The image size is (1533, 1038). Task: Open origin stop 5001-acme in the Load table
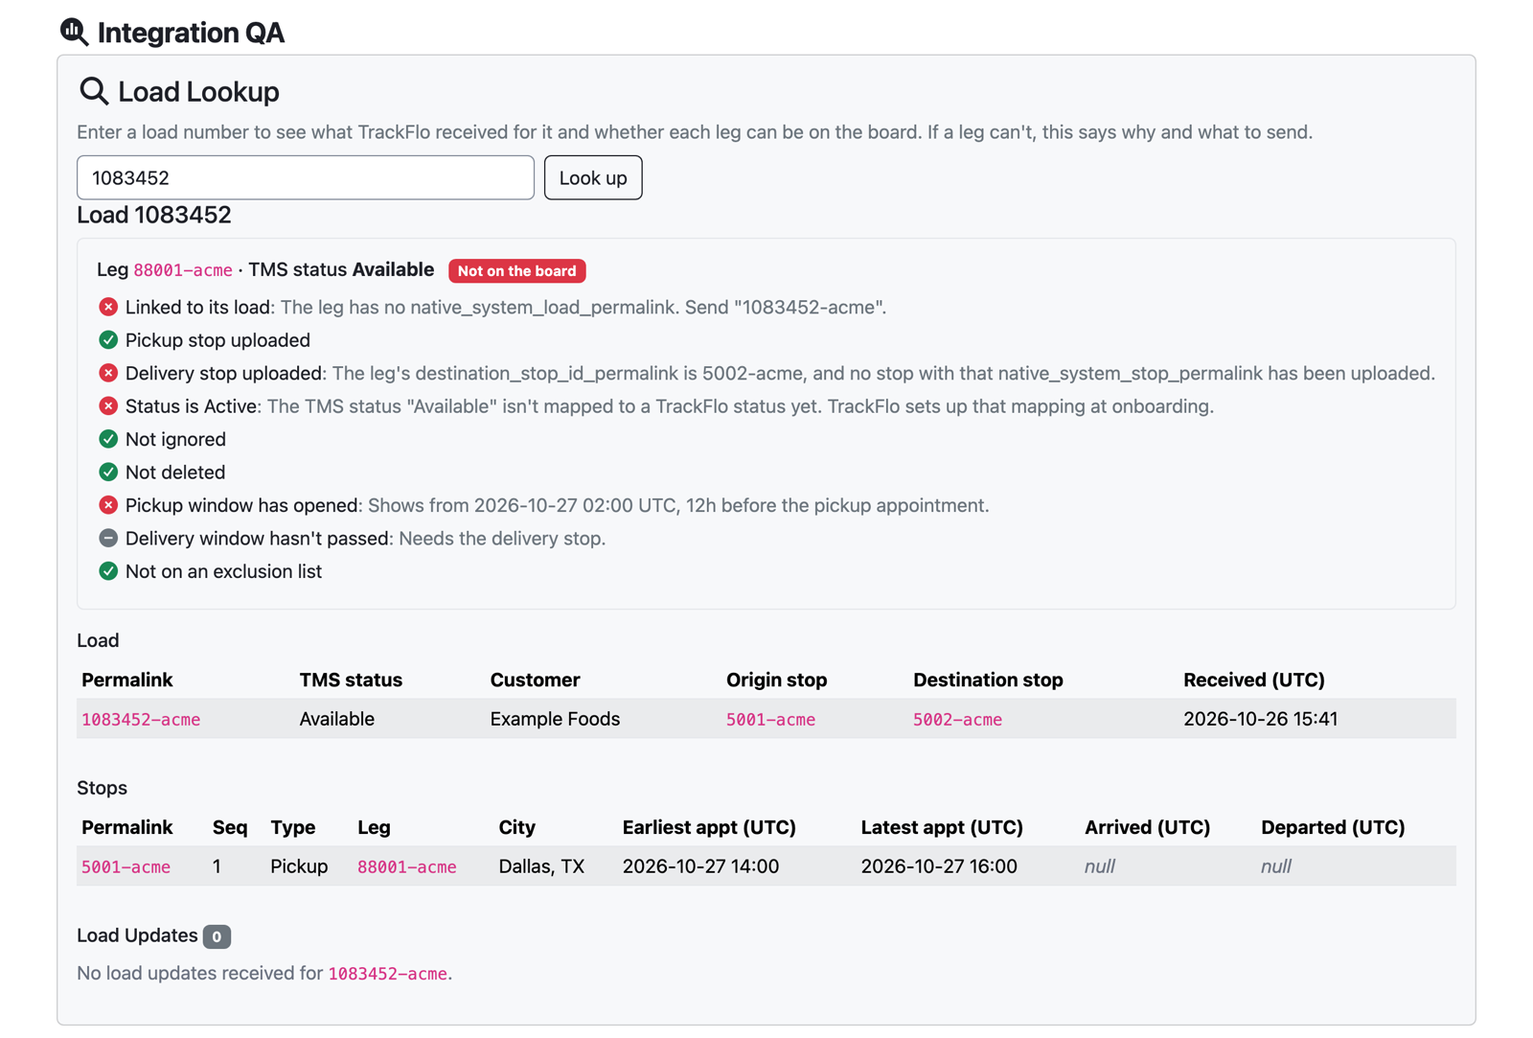pyautogui.click(x=770, y=720)
